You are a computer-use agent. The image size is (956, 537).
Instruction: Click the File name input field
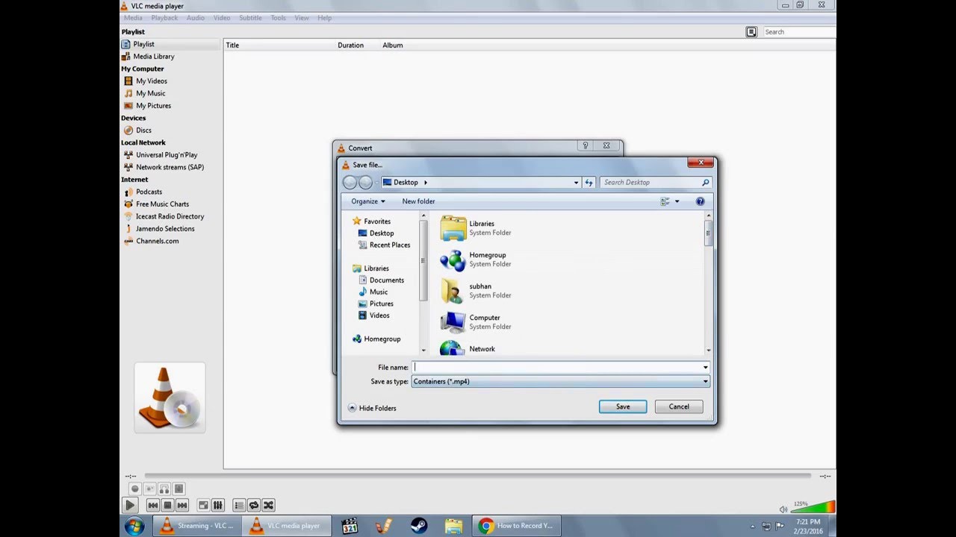click(556, 367)
